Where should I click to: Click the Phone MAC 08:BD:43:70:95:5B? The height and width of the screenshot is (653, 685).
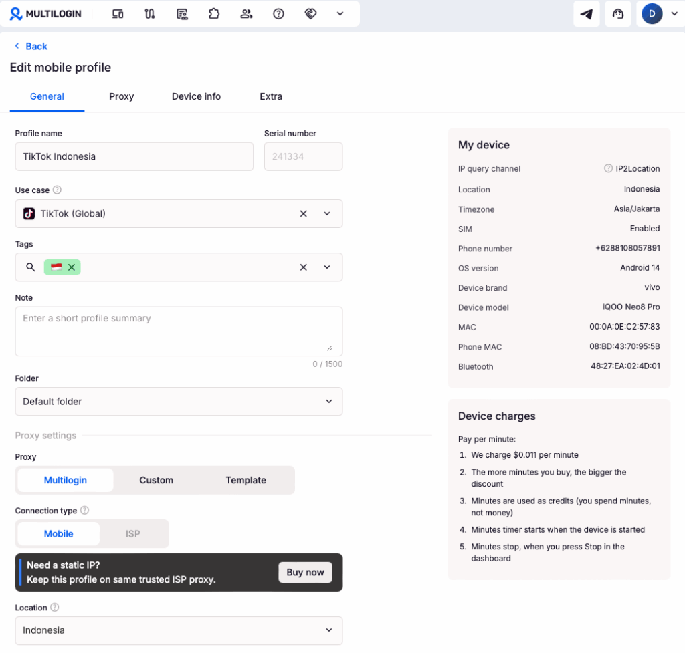point(624,346)
